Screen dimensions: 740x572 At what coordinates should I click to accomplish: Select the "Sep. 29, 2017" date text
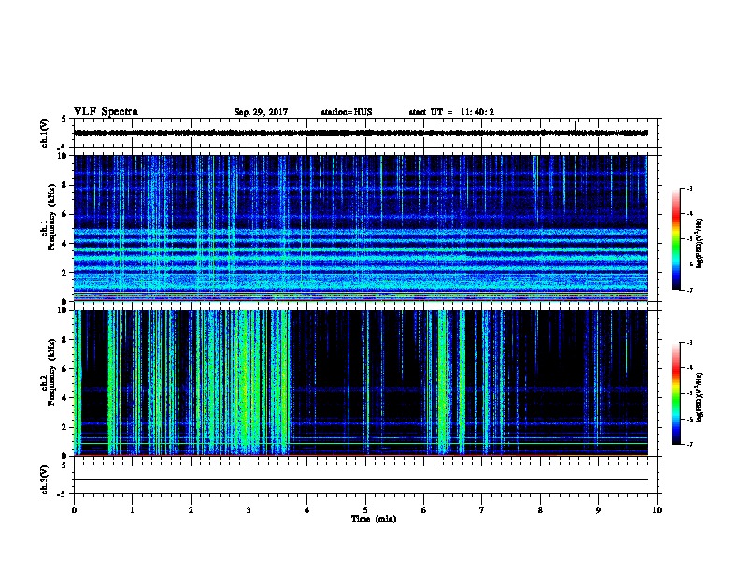click(x=261, y=112)
